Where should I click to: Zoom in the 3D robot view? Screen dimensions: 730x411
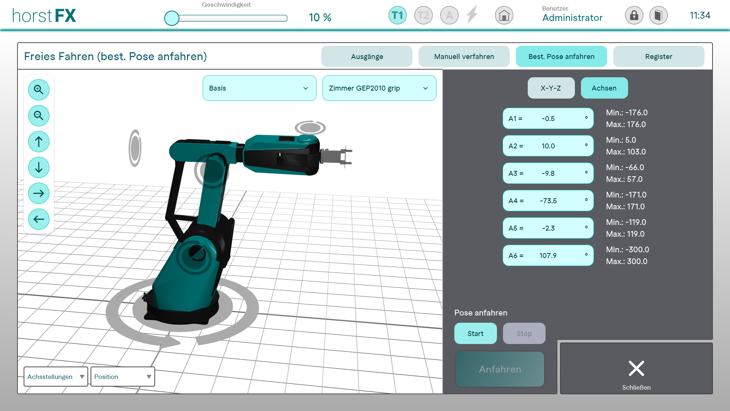[39, 90]
